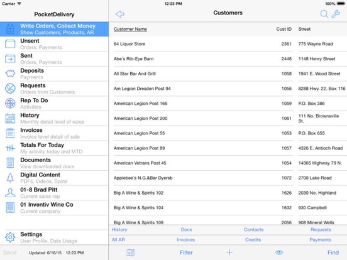The image size is (347, 260).
Task: Open Totals For Today menu item
Action: coord(54,148)
